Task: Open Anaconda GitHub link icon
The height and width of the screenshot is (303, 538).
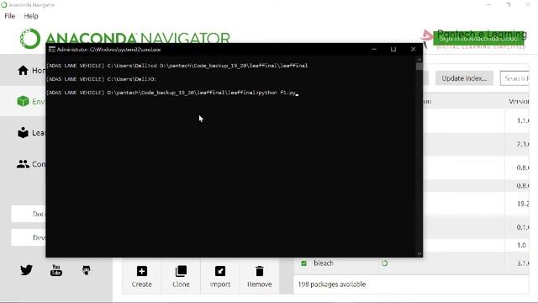Action: click(86, 270)
